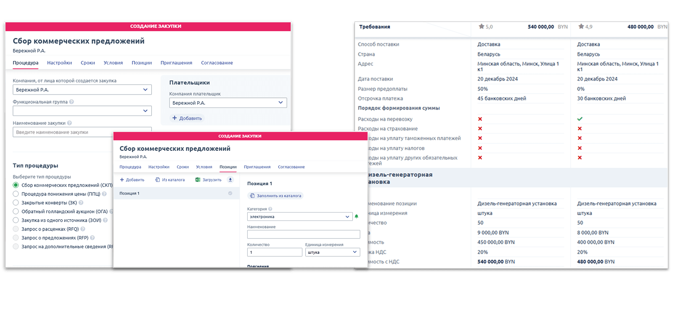The height and width of the screenshot is (315, 683).
Task: Select Запрос о предложениях (RFP) radio
Action: [x=16, y=238]
